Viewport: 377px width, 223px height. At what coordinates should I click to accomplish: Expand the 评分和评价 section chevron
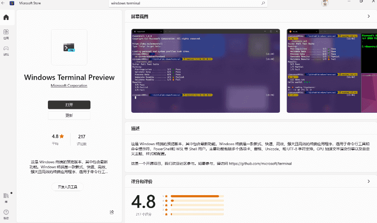(x=369, y=181)
